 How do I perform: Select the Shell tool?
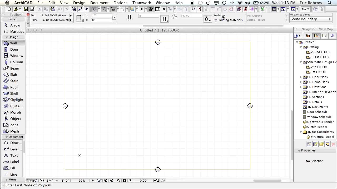click(x=14, y=93)
